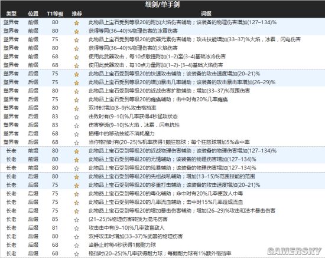Click empty star for 转换为混沌伤害 row
325x258 pixels.
[76, 220]
